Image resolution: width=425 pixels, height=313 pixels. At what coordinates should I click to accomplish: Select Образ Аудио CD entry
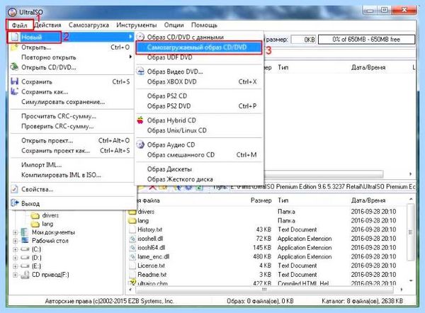[x=199, y=144]
